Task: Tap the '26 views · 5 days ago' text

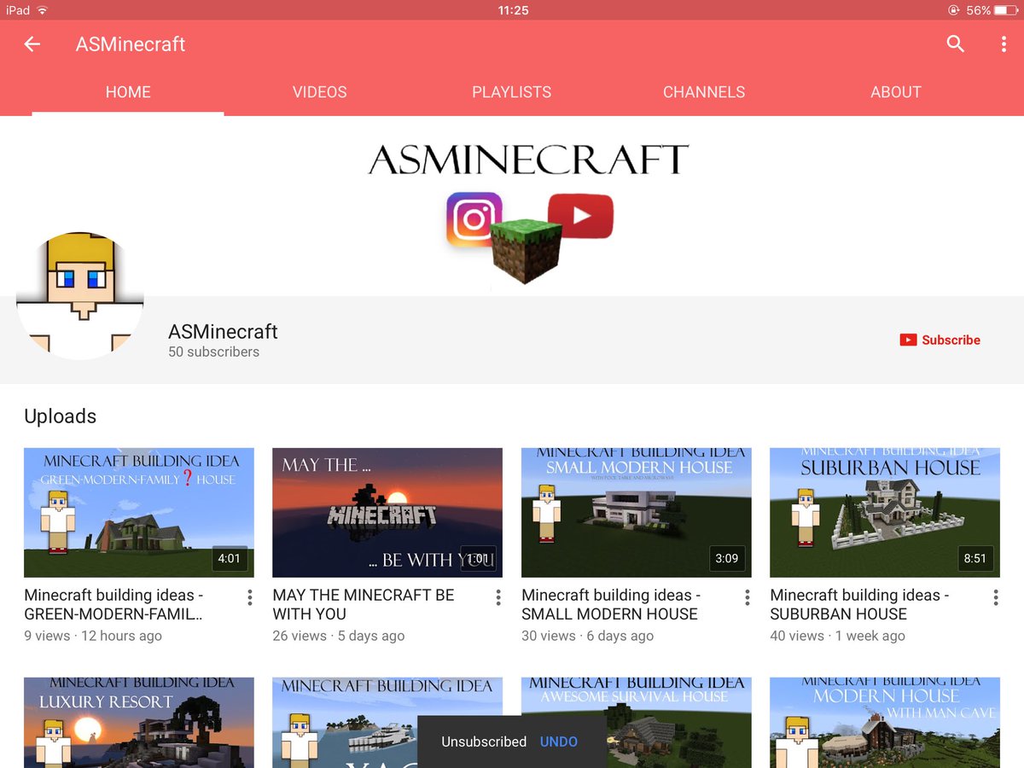Action: click(x=339, y=636)
